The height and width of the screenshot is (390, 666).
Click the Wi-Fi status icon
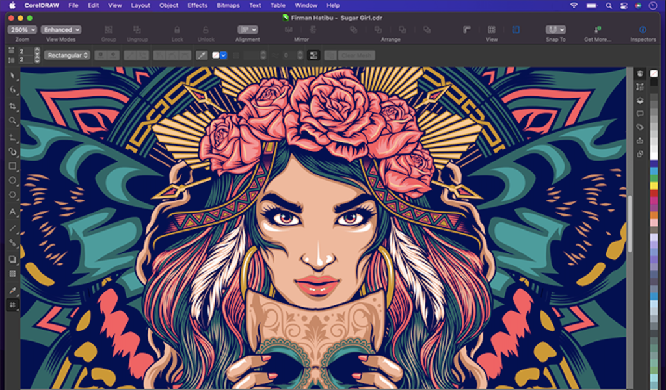574,5
